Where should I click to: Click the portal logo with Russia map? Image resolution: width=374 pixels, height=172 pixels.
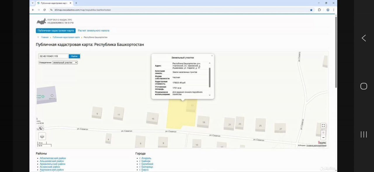pyautogui.click(x=55, y=21)
